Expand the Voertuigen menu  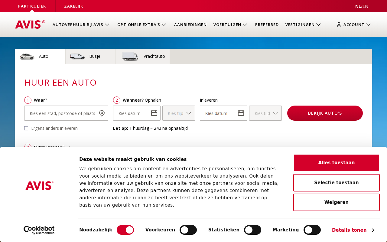(230, 25)
